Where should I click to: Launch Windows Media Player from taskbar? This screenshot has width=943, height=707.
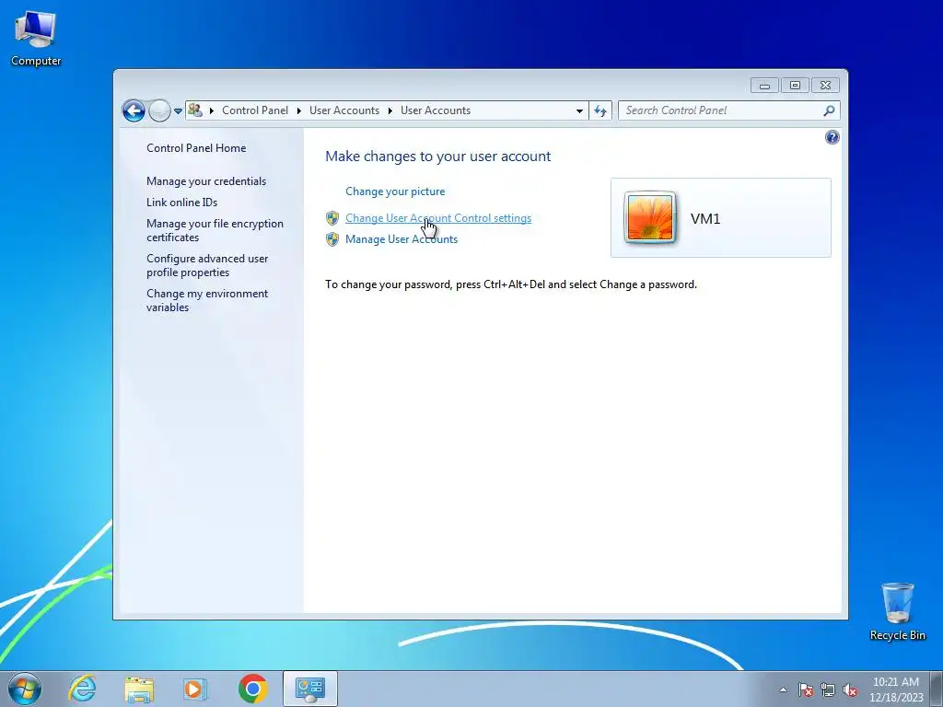point(194,689)
